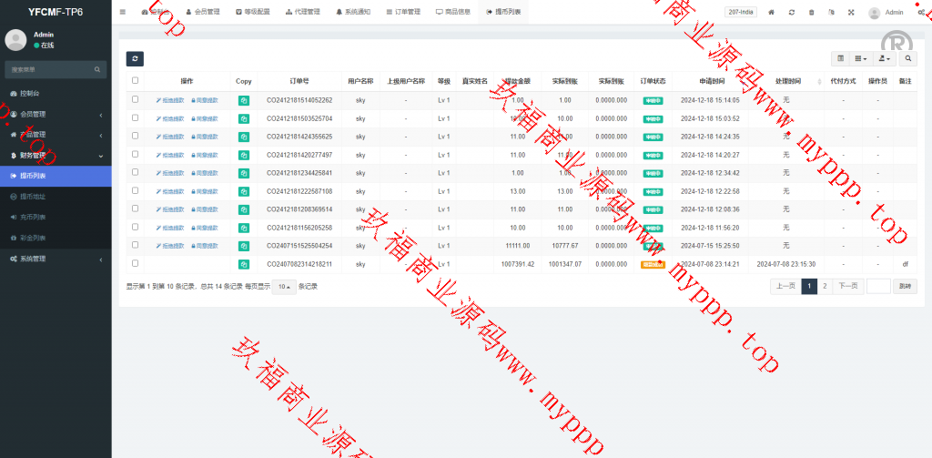932x458 pixels.
Task: Open 充币列表 in the sidebar
Action: [33, 217]
